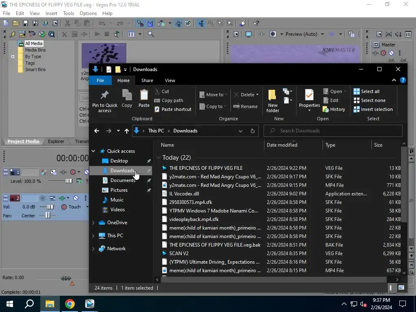416x312 pixels.
Task: Open the Project Media Views dropdown arrow
Action: pos(140,34)
